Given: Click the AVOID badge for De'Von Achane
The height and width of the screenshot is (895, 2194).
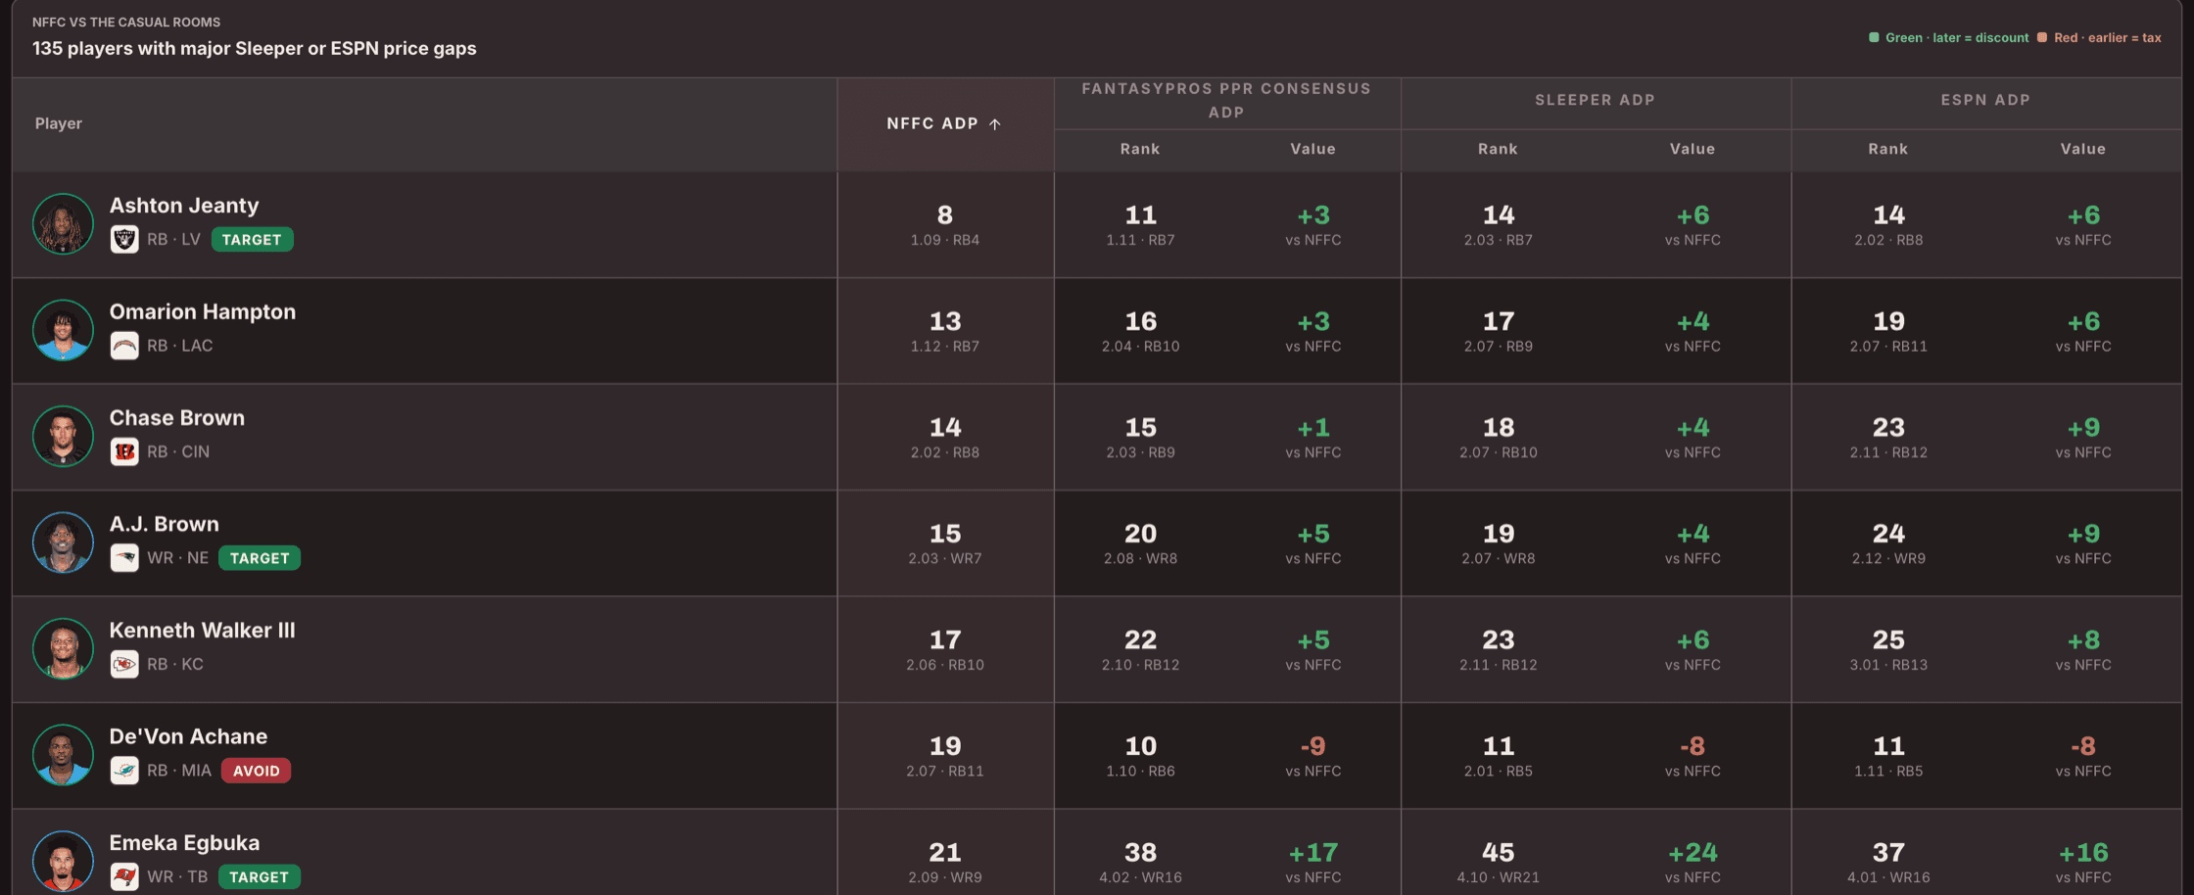Looking at the screenshot, I should point(256,771).
